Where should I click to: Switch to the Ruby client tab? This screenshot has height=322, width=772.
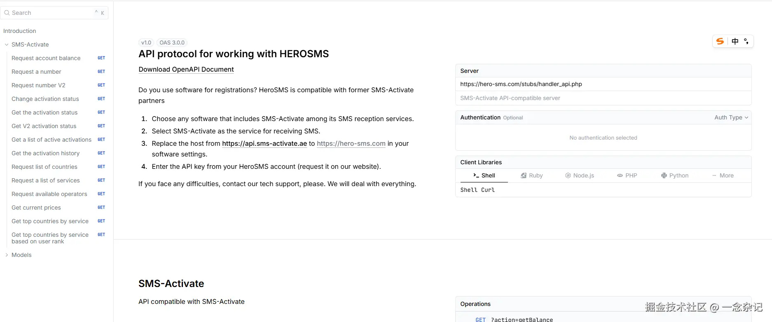pos(532,175)
